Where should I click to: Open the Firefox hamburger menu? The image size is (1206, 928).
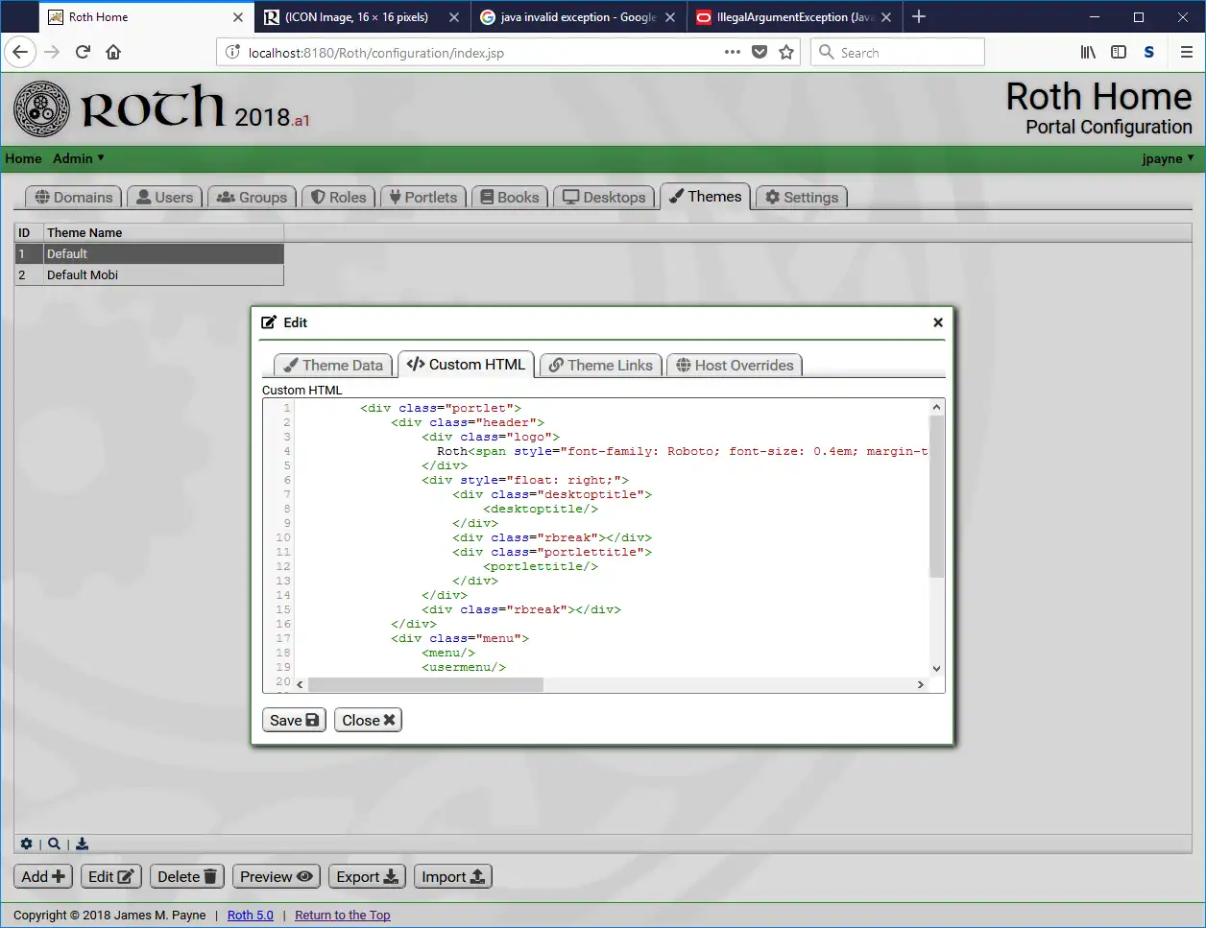1186,53
